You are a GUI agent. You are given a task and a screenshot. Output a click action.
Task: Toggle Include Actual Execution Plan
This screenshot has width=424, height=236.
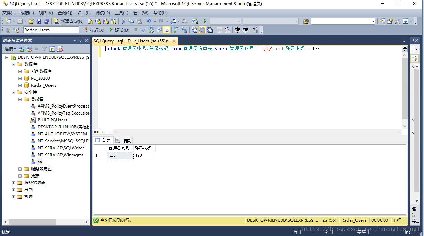click(177, 30)
